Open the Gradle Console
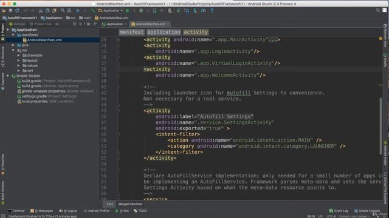389x218 pixels. tap(367, 211)
